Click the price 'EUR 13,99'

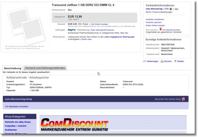[75, 16]
